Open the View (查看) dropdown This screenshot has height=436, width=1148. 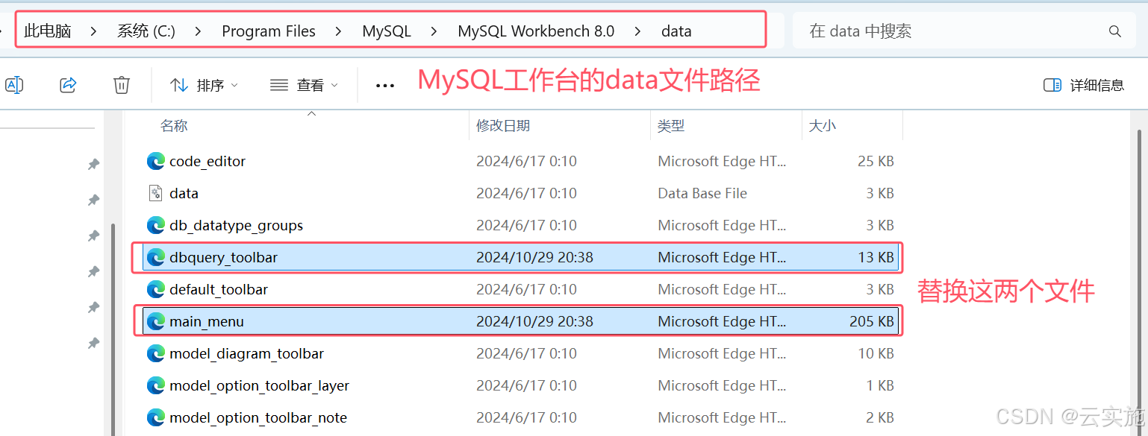[x=304, y=85]
